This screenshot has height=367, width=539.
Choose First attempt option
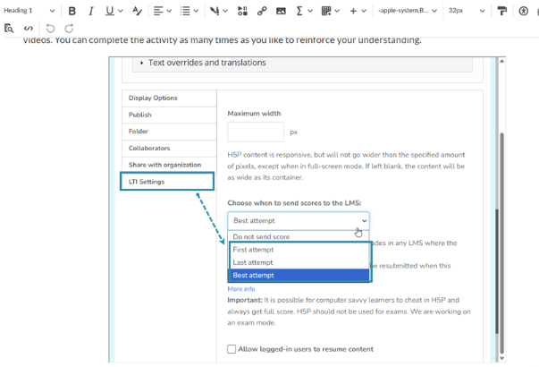click(299, 250)
